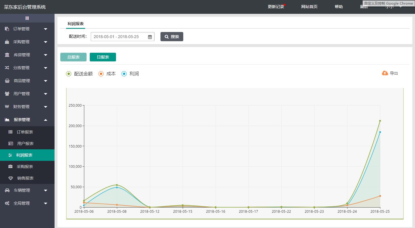Click the 车辆管理 car icon
Image resolution: width=415 pixels, height=228 pixels.
coord(7,190)
